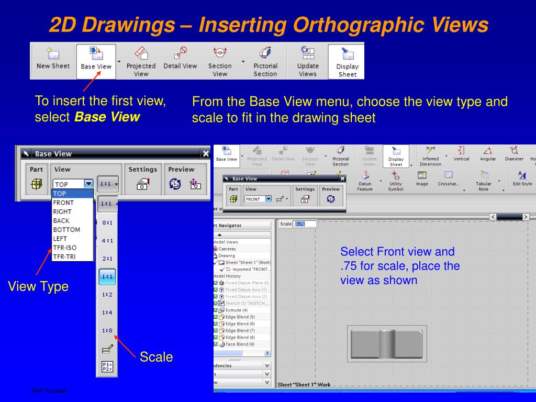Image resolution: width=536 pixels, height=402 pixels.
Task: Toggle checkbox for Edge Blend (6)
Action: point(216,323)
